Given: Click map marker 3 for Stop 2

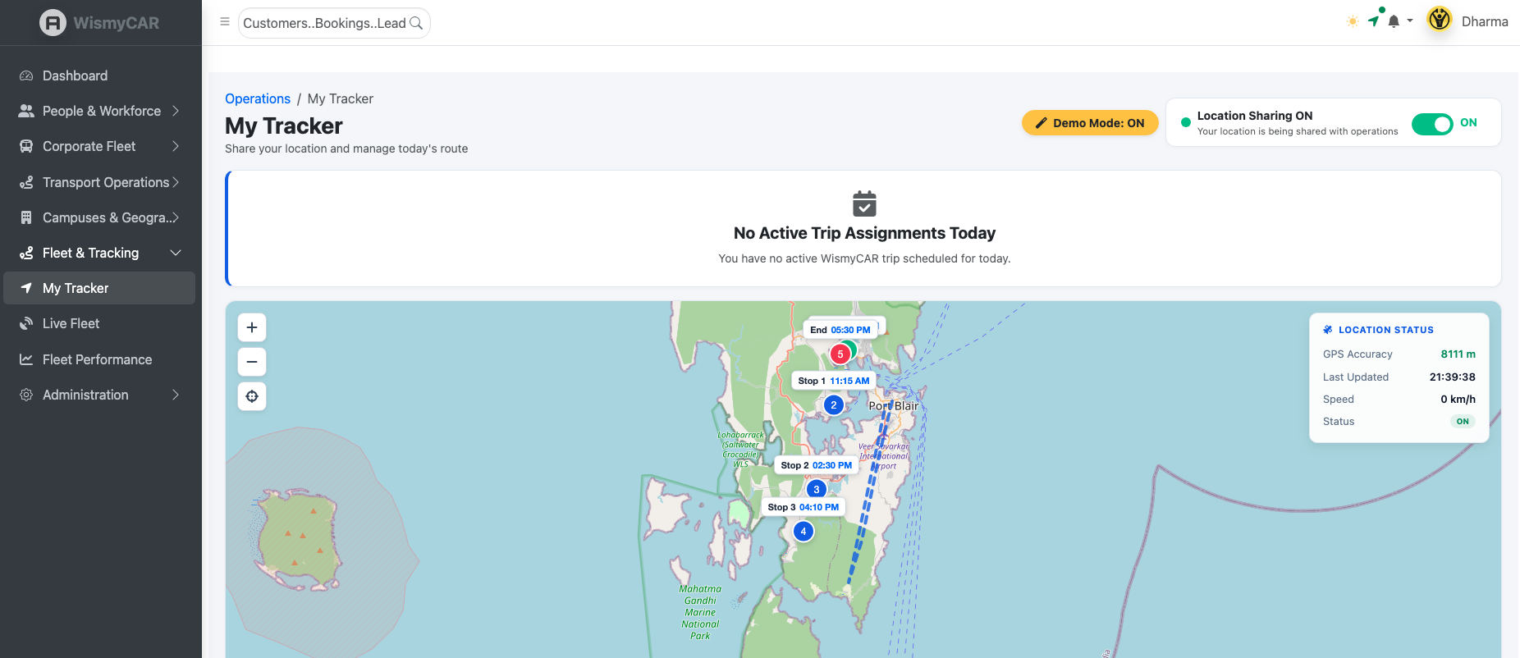Looking at the screenshot, I should tap(817, 489).
